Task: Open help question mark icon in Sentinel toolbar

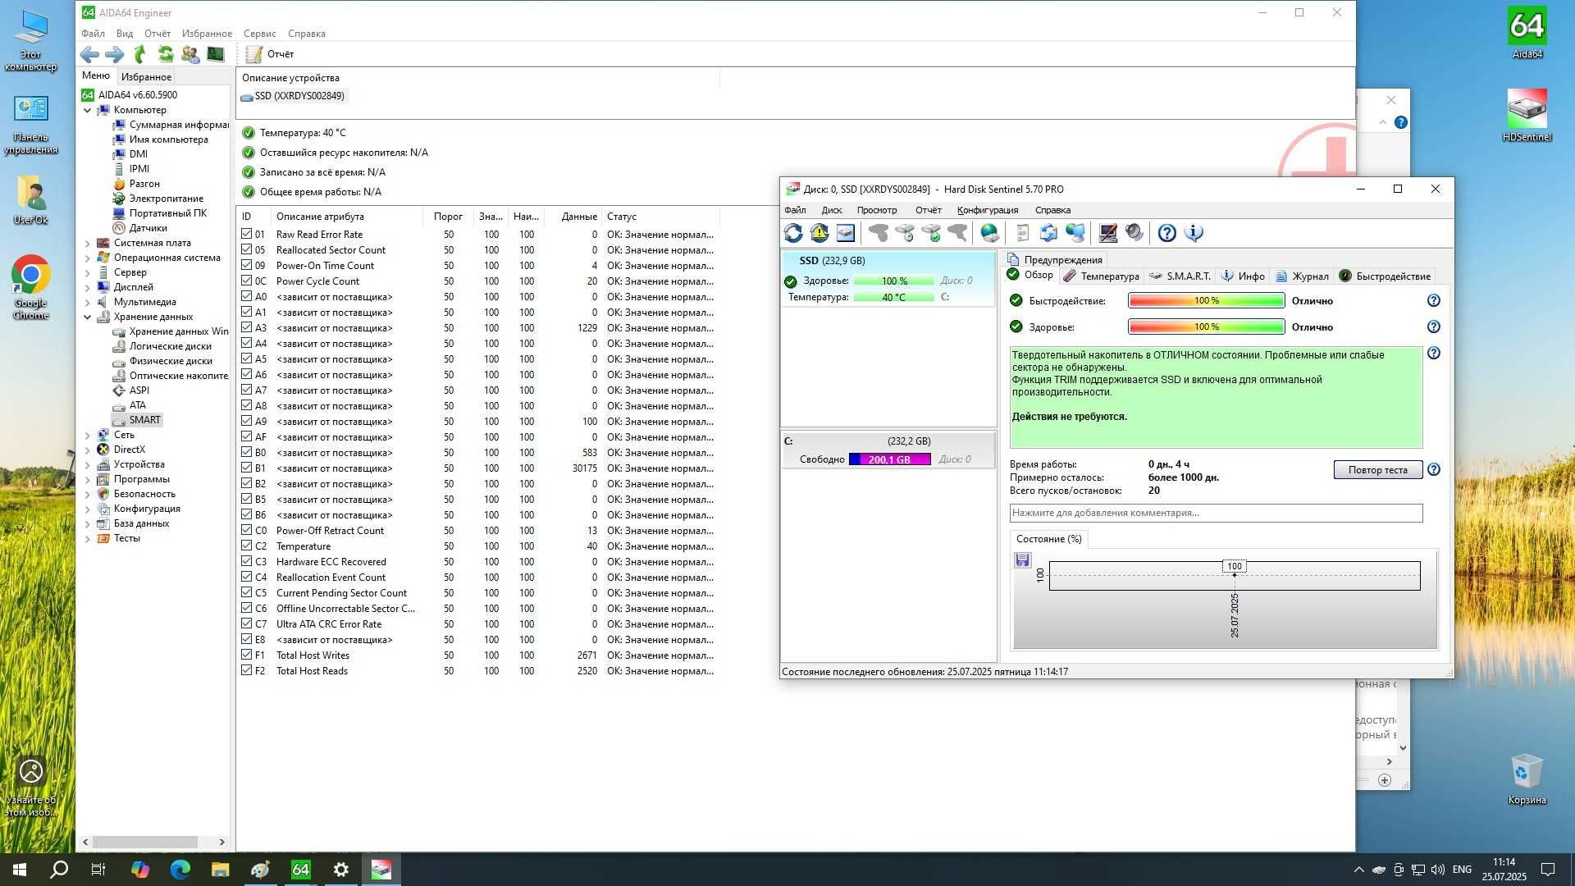Action: [x=1167, y=233]
